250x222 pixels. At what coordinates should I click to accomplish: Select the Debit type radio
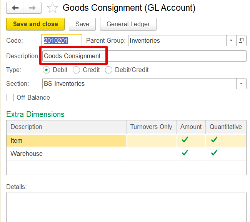point(46,70)
